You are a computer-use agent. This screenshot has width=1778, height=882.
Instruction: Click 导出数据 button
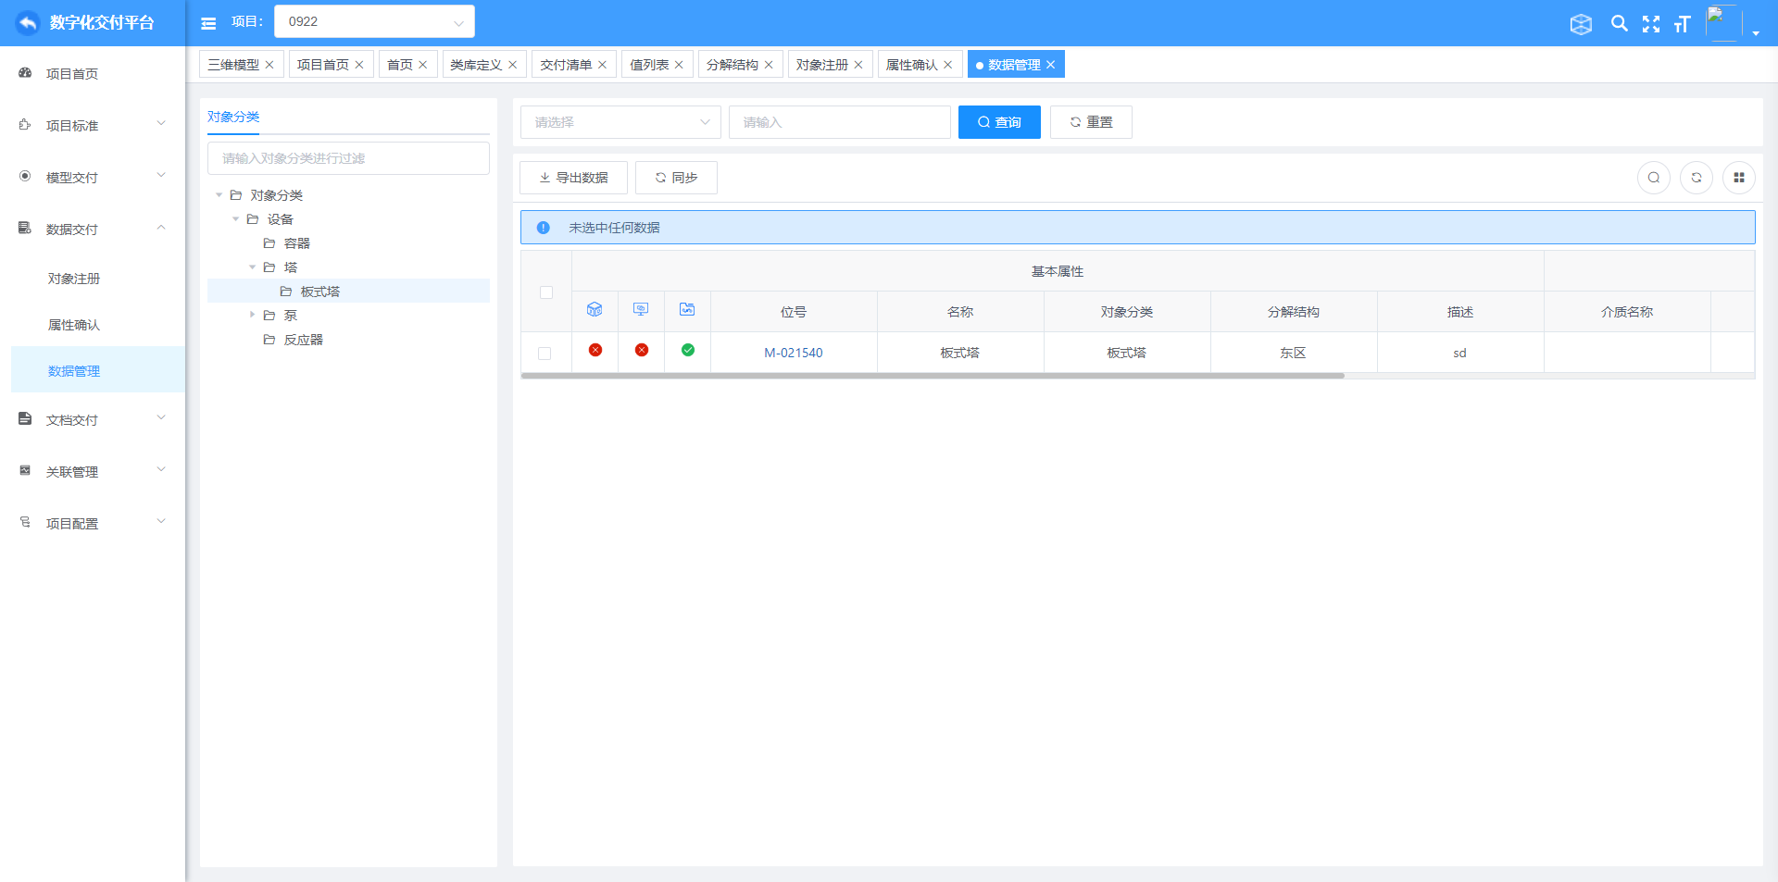(x=573, y=178)
